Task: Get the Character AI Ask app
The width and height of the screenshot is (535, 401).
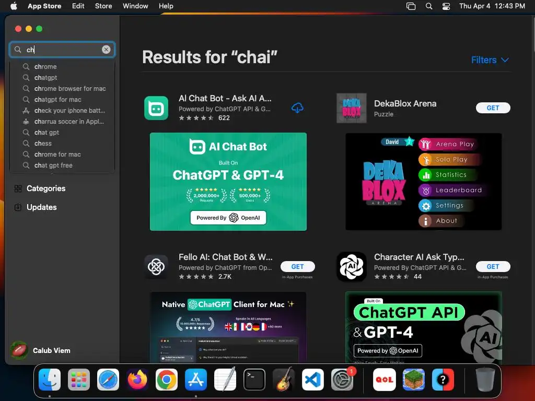Action: click(x=493, y=267)
